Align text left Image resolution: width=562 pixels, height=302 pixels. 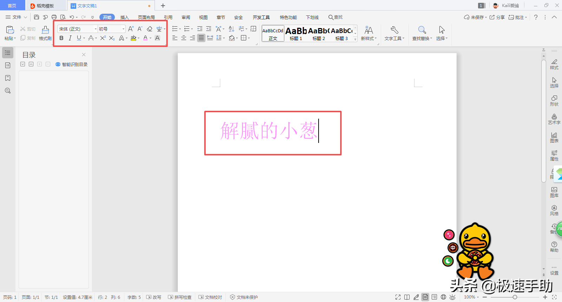click(x=175, y=38)
